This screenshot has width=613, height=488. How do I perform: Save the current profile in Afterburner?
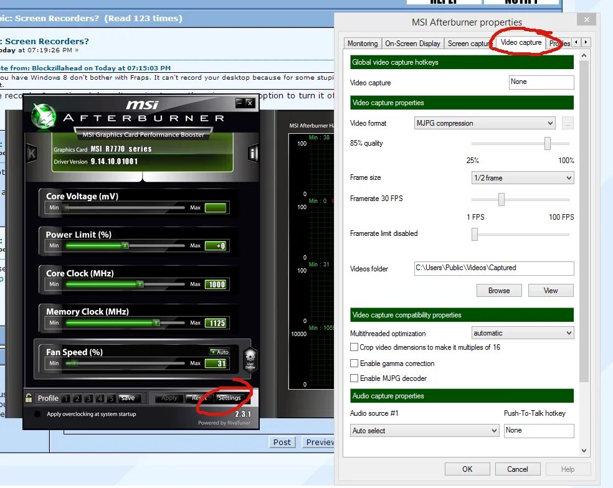128,398
